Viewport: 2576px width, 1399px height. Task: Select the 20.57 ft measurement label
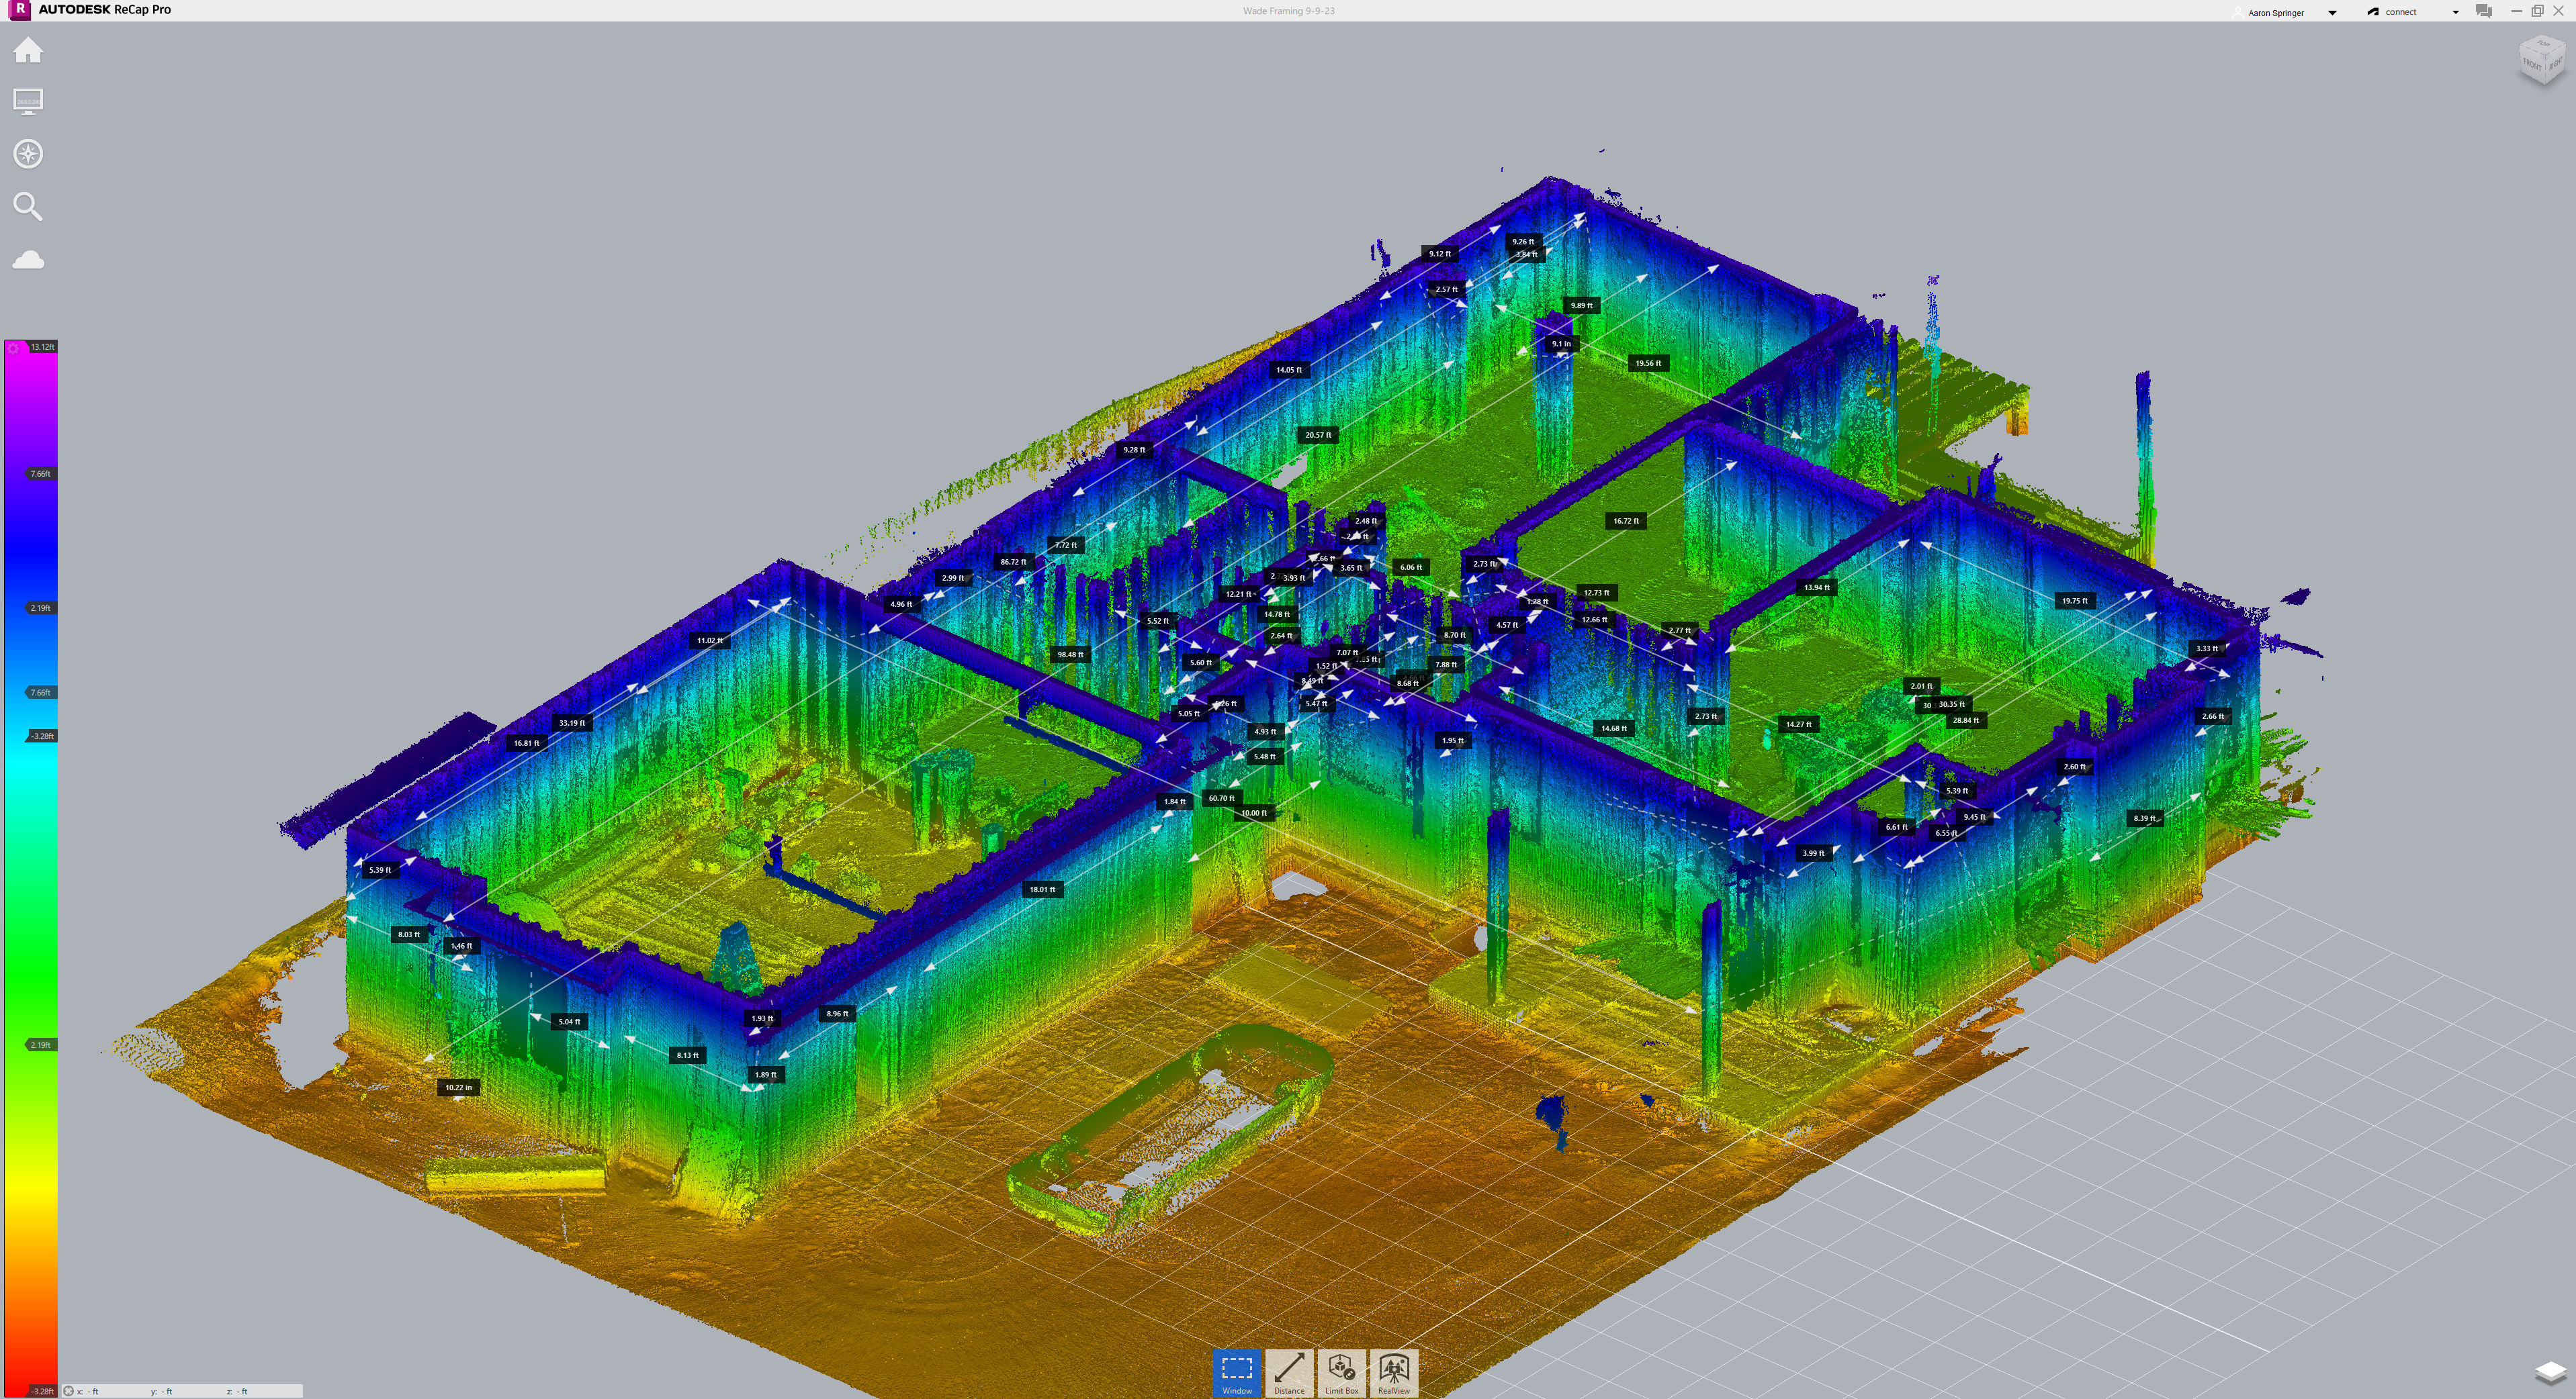(x=1318, y=435)
